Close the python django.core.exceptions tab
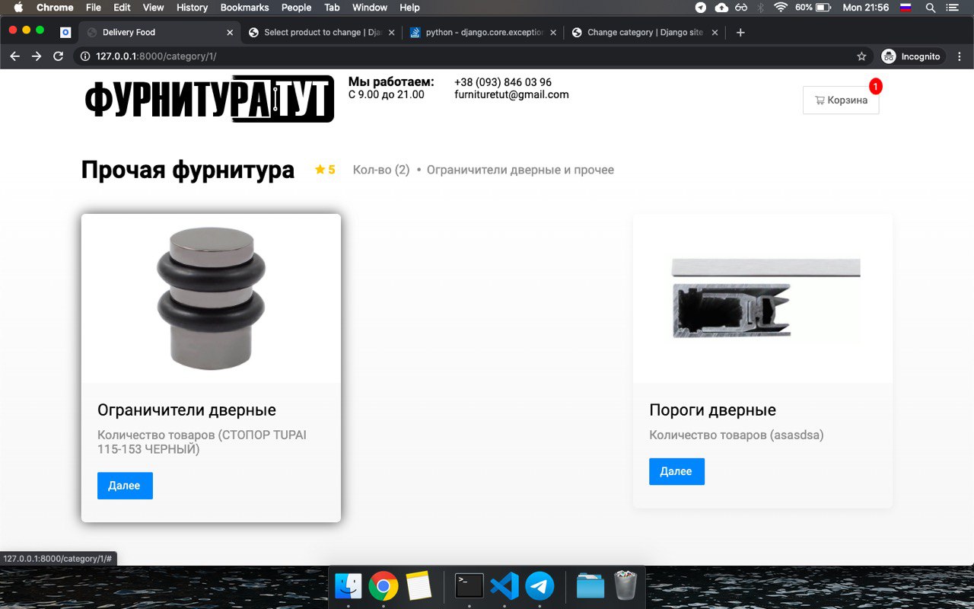Image resolution: width=974 pixels, height=609 pixels. click(x=553, y=33)
